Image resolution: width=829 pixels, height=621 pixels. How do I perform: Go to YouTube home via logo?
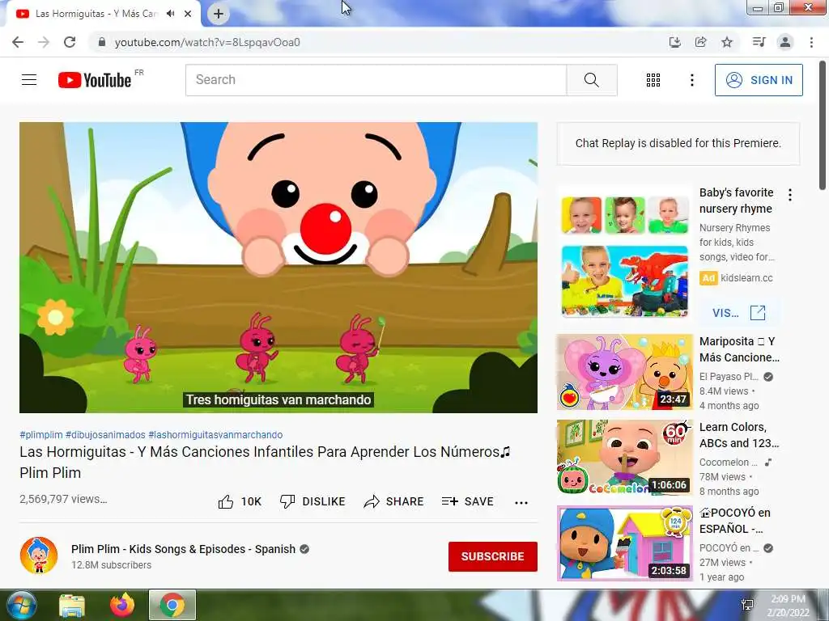point(95,80)
